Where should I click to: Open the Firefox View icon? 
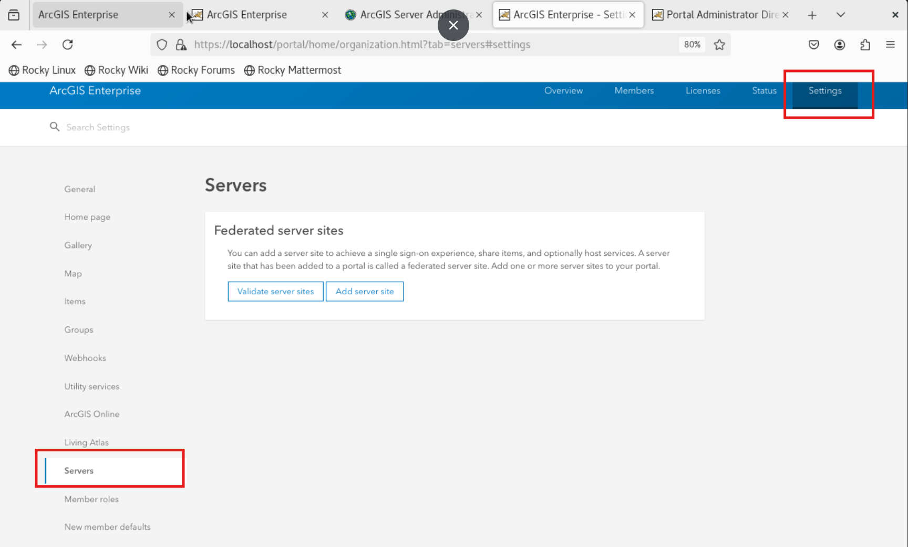click(x=14, y=15)
